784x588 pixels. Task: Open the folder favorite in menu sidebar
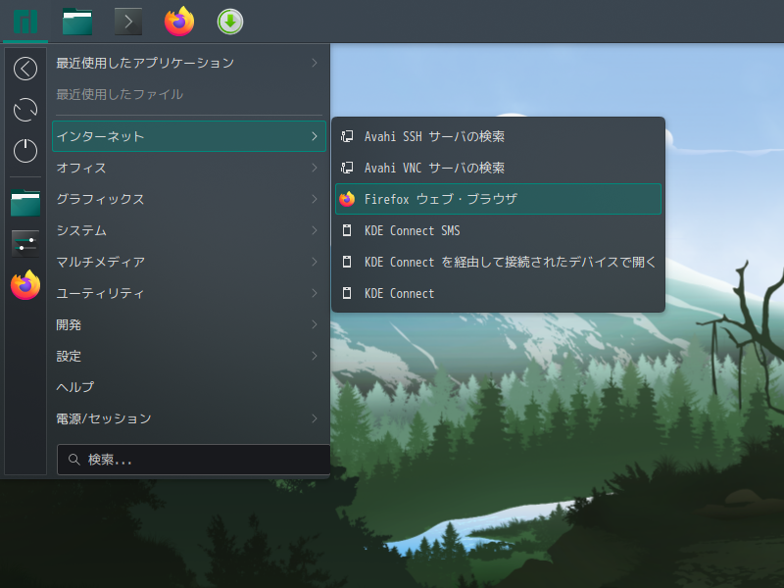point(25,203)
